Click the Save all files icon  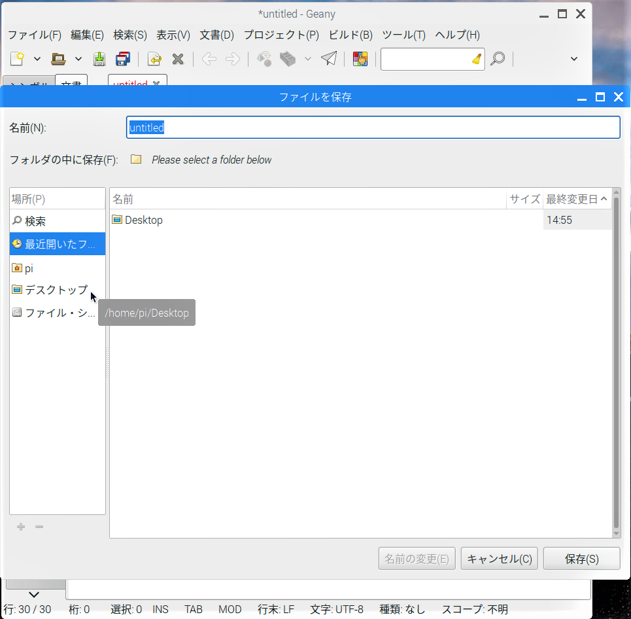pyautogui.click(x=123, y=59)
